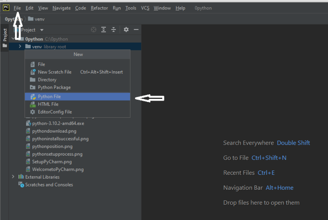Select Scratches and Consoles node
Screen dimensions: 328x220
pos(49,185)
